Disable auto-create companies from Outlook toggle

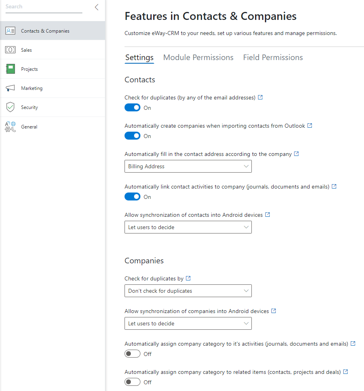132,136
